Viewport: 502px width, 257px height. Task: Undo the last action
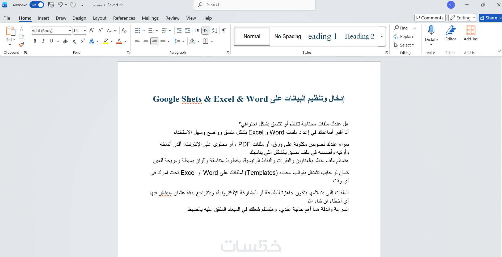[x=60, y=5]
